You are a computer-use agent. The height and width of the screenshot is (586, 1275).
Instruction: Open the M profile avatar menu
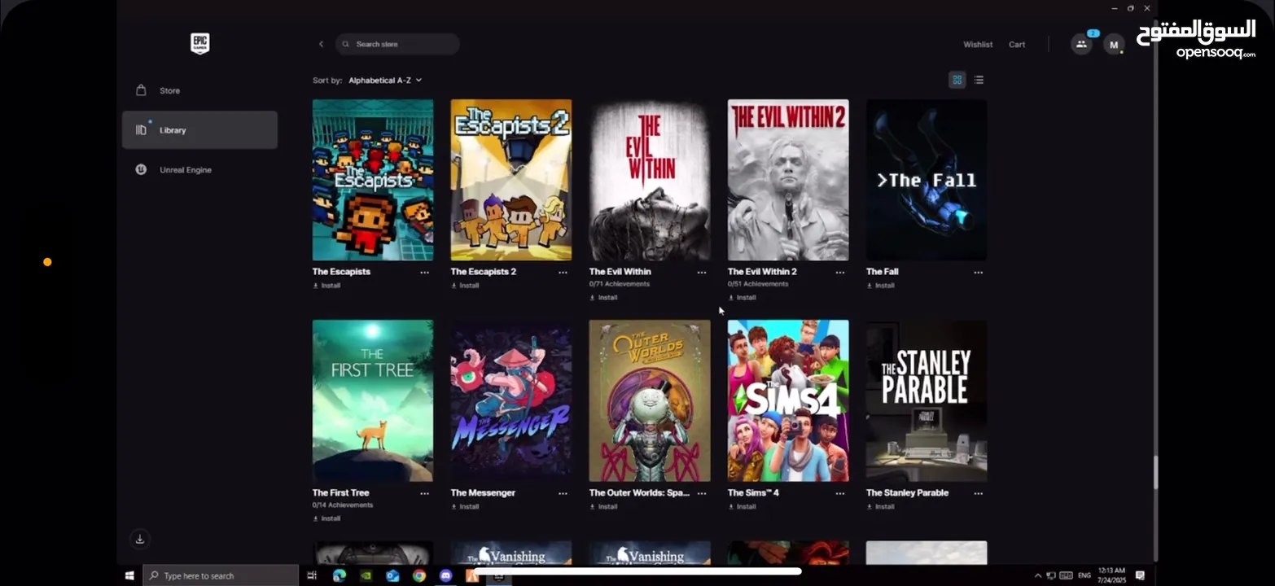[x=1114, y=44]
